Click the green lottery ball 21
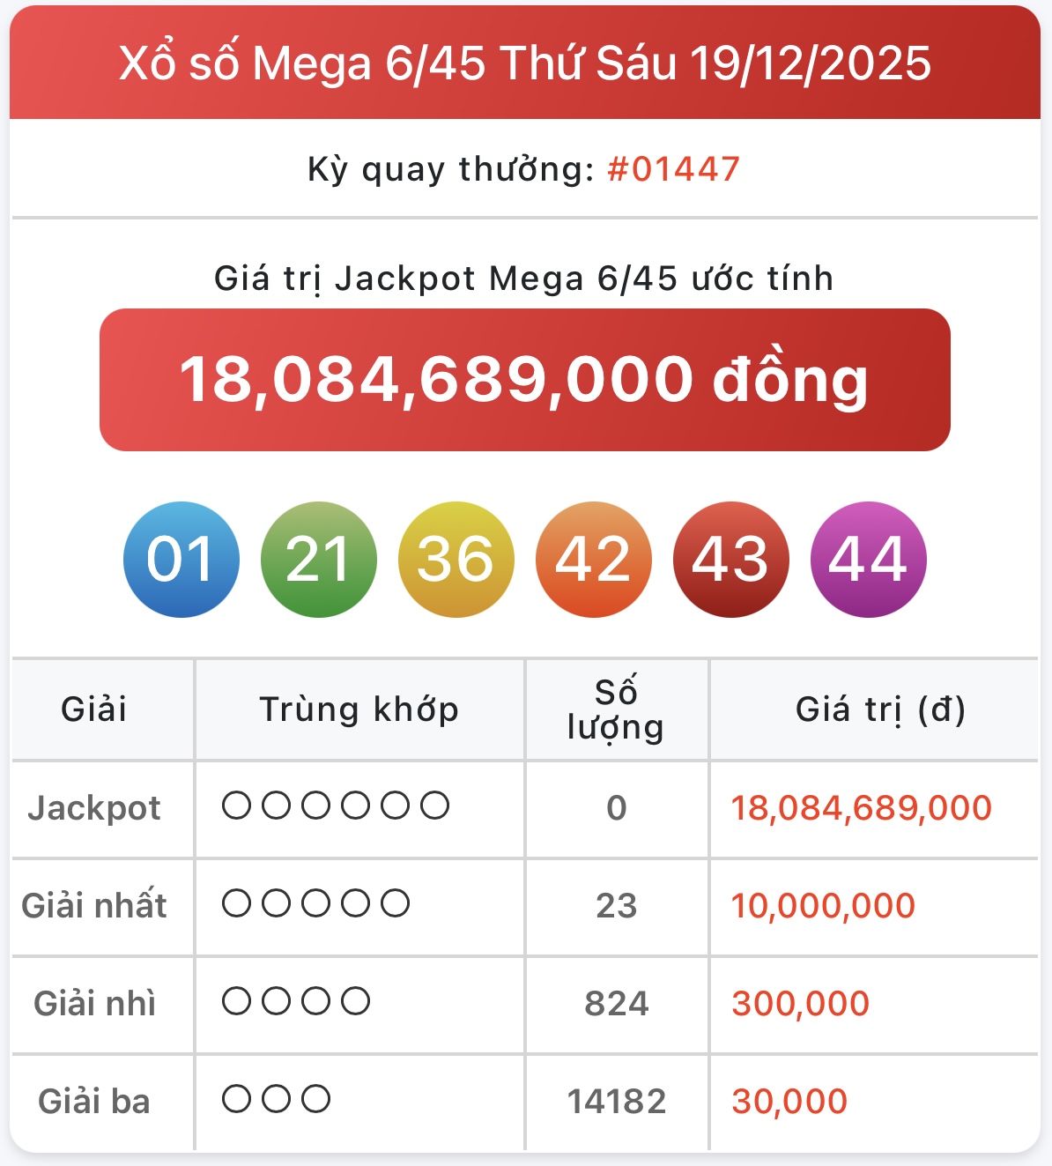Screen dimensions: 1052x1166 click(318, 560)
